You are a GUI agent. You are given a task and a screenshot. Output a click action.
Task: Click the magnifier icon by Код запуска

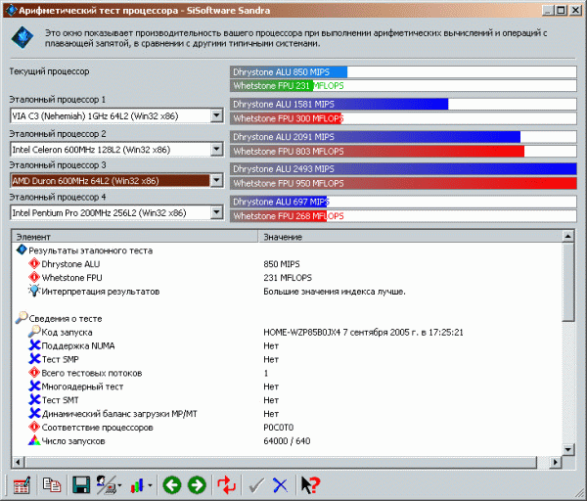coord(34,332)
